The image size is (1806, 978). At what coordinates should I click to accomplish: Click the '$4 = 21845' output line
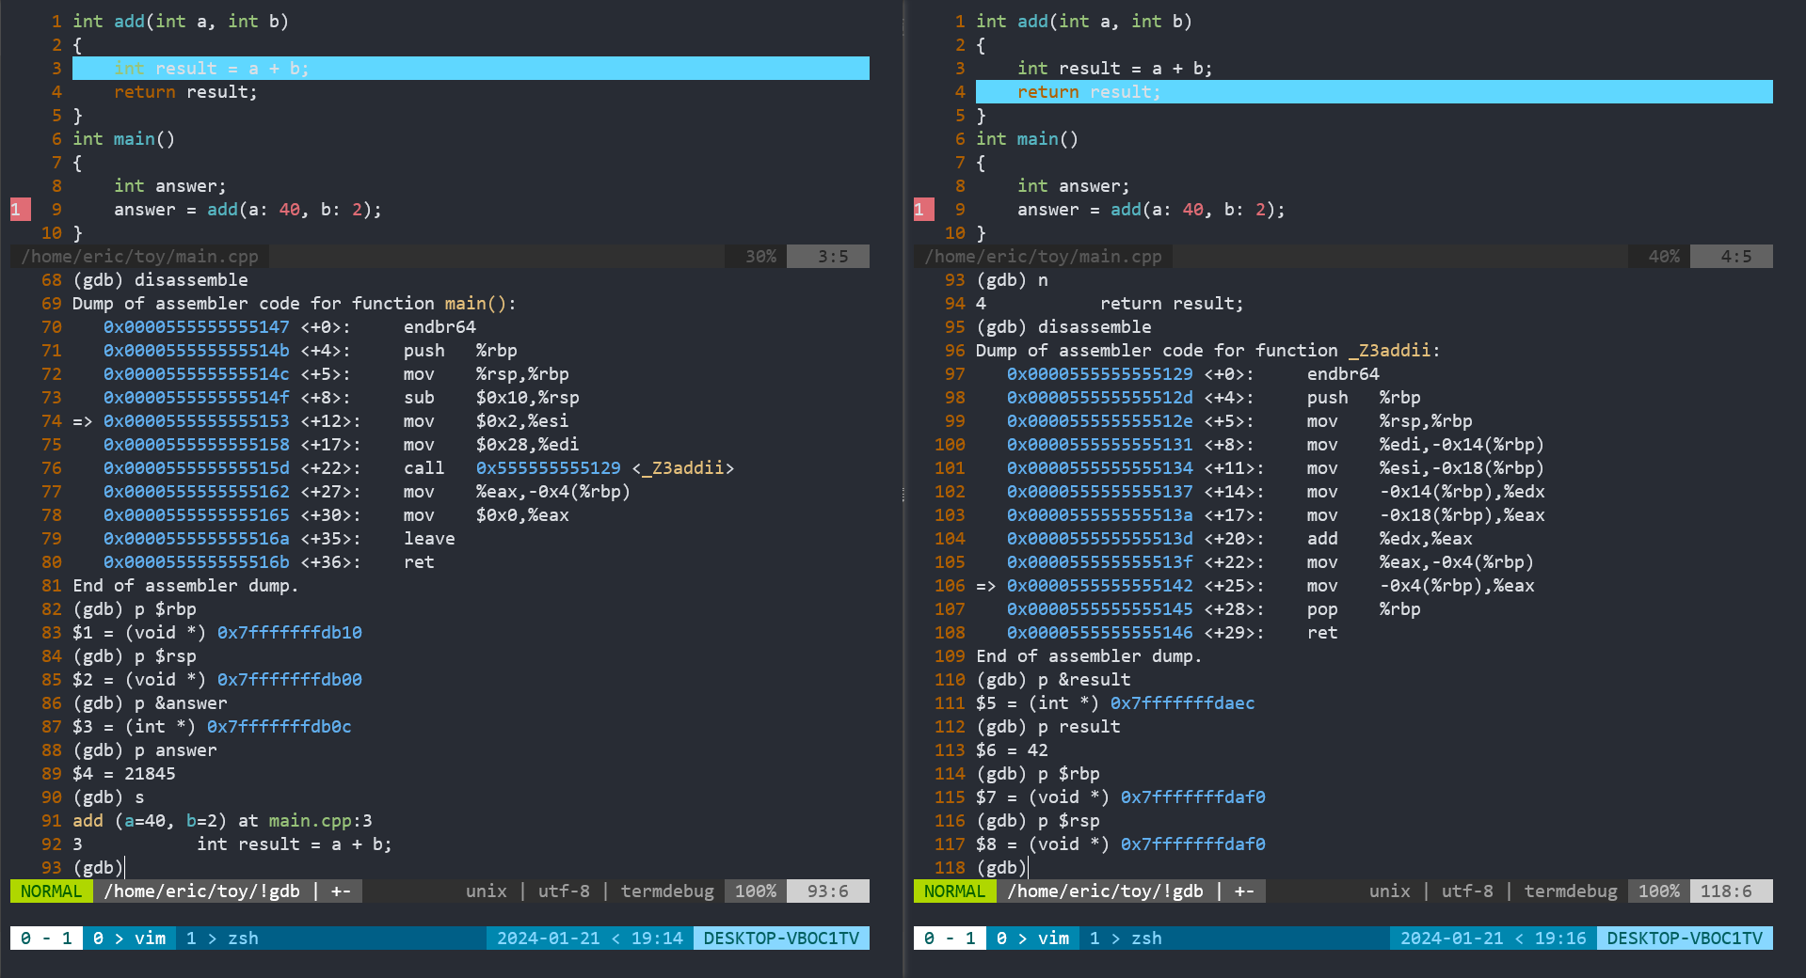pos(124,774)
